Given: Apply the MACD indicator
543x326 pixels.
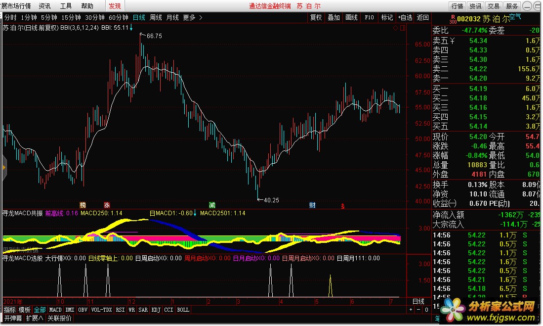Looking at the screenshot, I should [x=55, y=310].
